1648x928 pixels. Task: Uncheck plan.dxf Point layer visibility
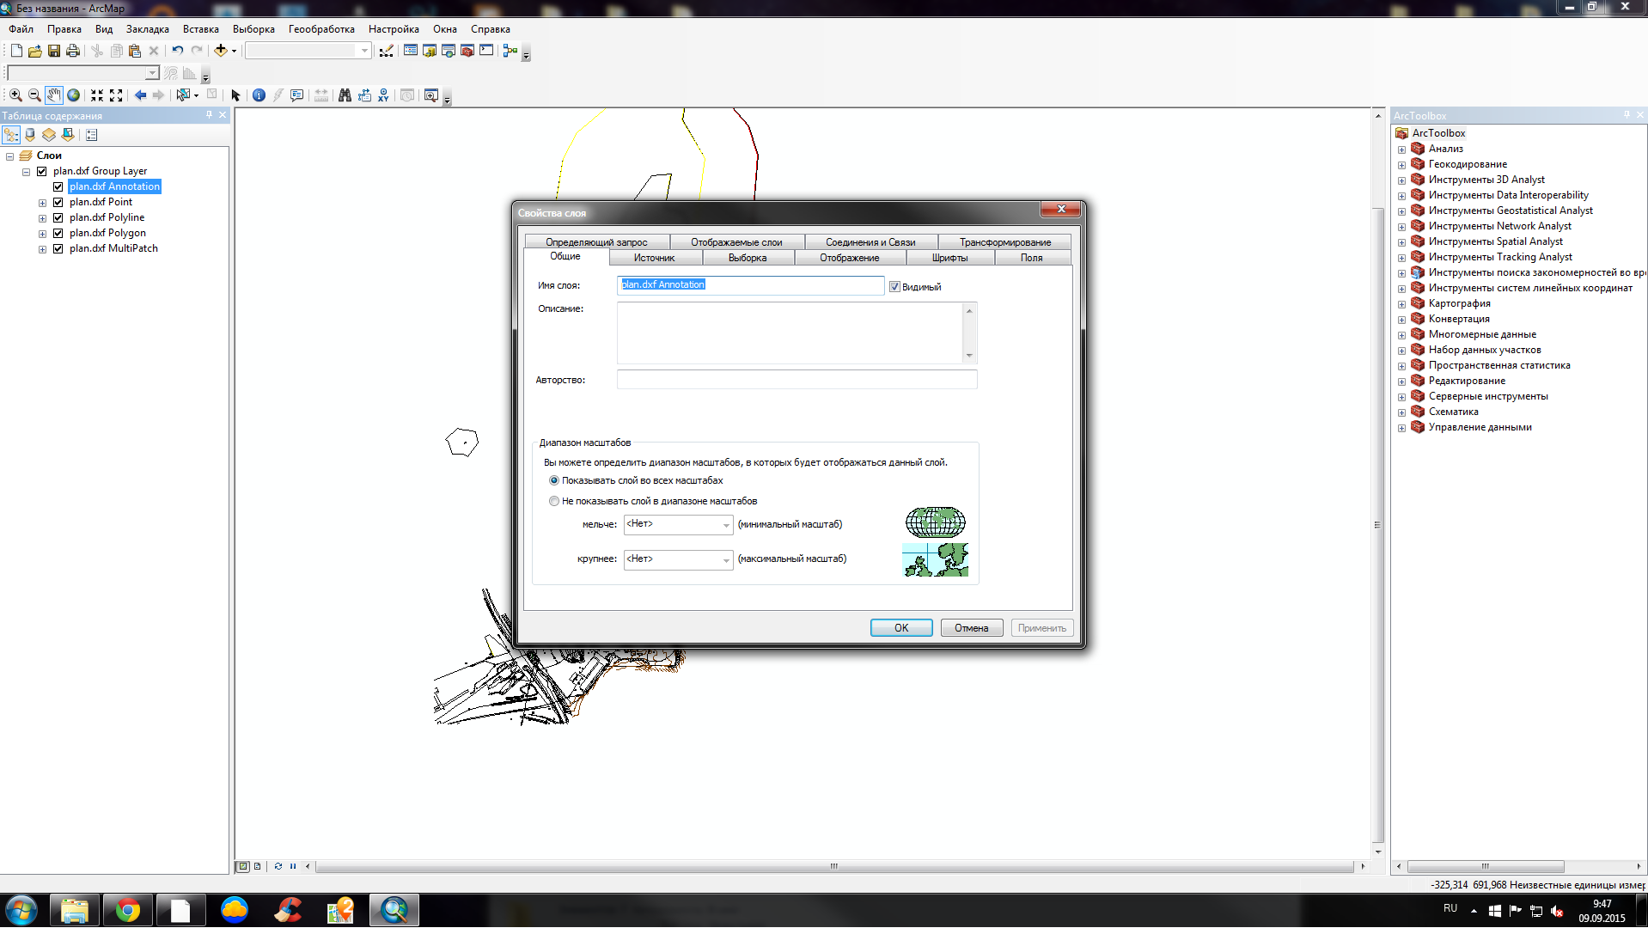(x=58, y=202)
